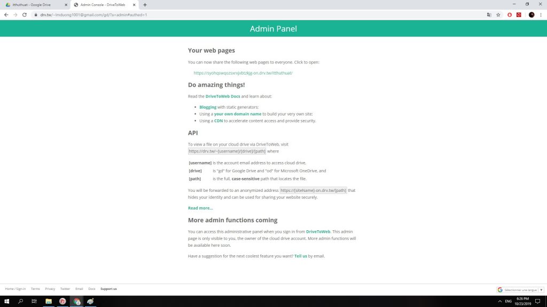Open the Twitter footer link

click(65, 288)
